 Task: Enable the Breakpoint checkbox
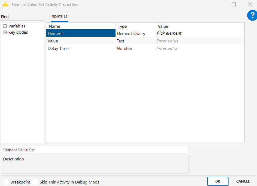click(x=6, y=182)
